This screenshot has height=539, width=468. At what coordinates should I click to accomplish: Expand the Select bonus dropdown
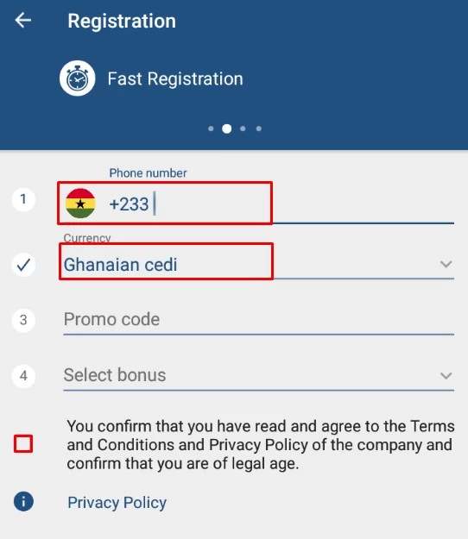tap(258, 375)
